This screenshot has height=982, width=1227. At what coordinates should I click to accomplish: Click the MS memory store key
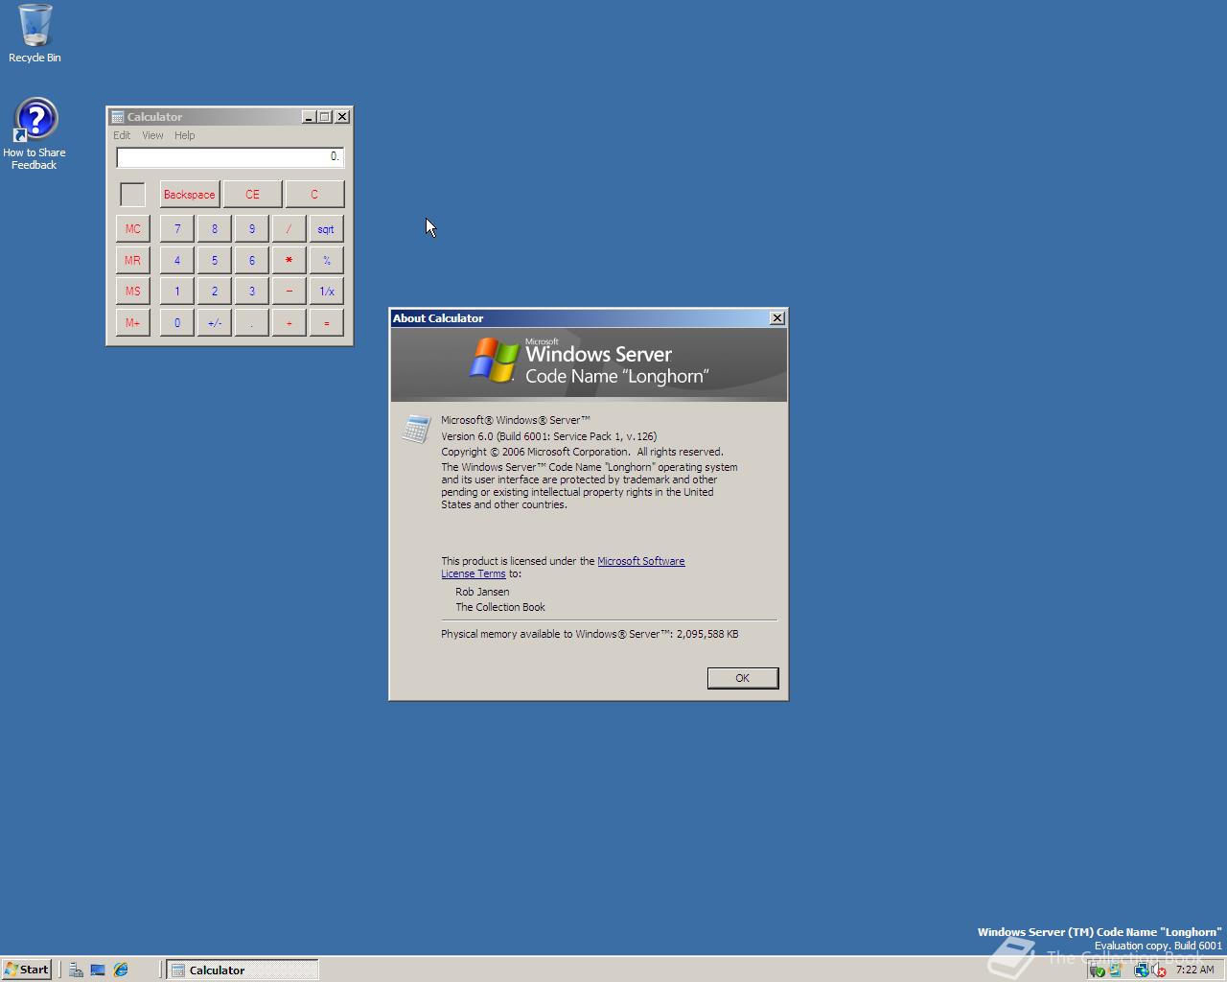(132, 291)
